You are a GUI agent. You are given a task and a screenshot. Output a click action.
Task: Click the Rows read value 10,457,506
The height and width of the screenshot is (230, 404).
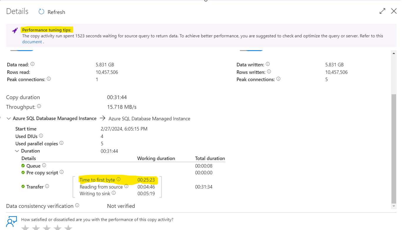point(107,72)
